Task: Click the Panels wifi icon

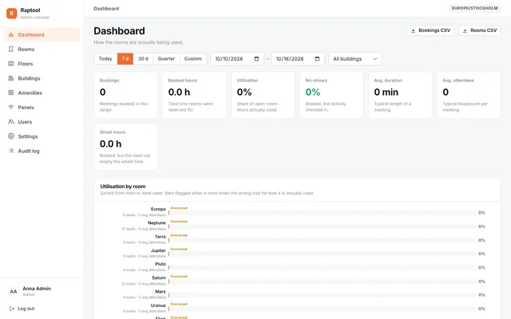Action: 11,107
